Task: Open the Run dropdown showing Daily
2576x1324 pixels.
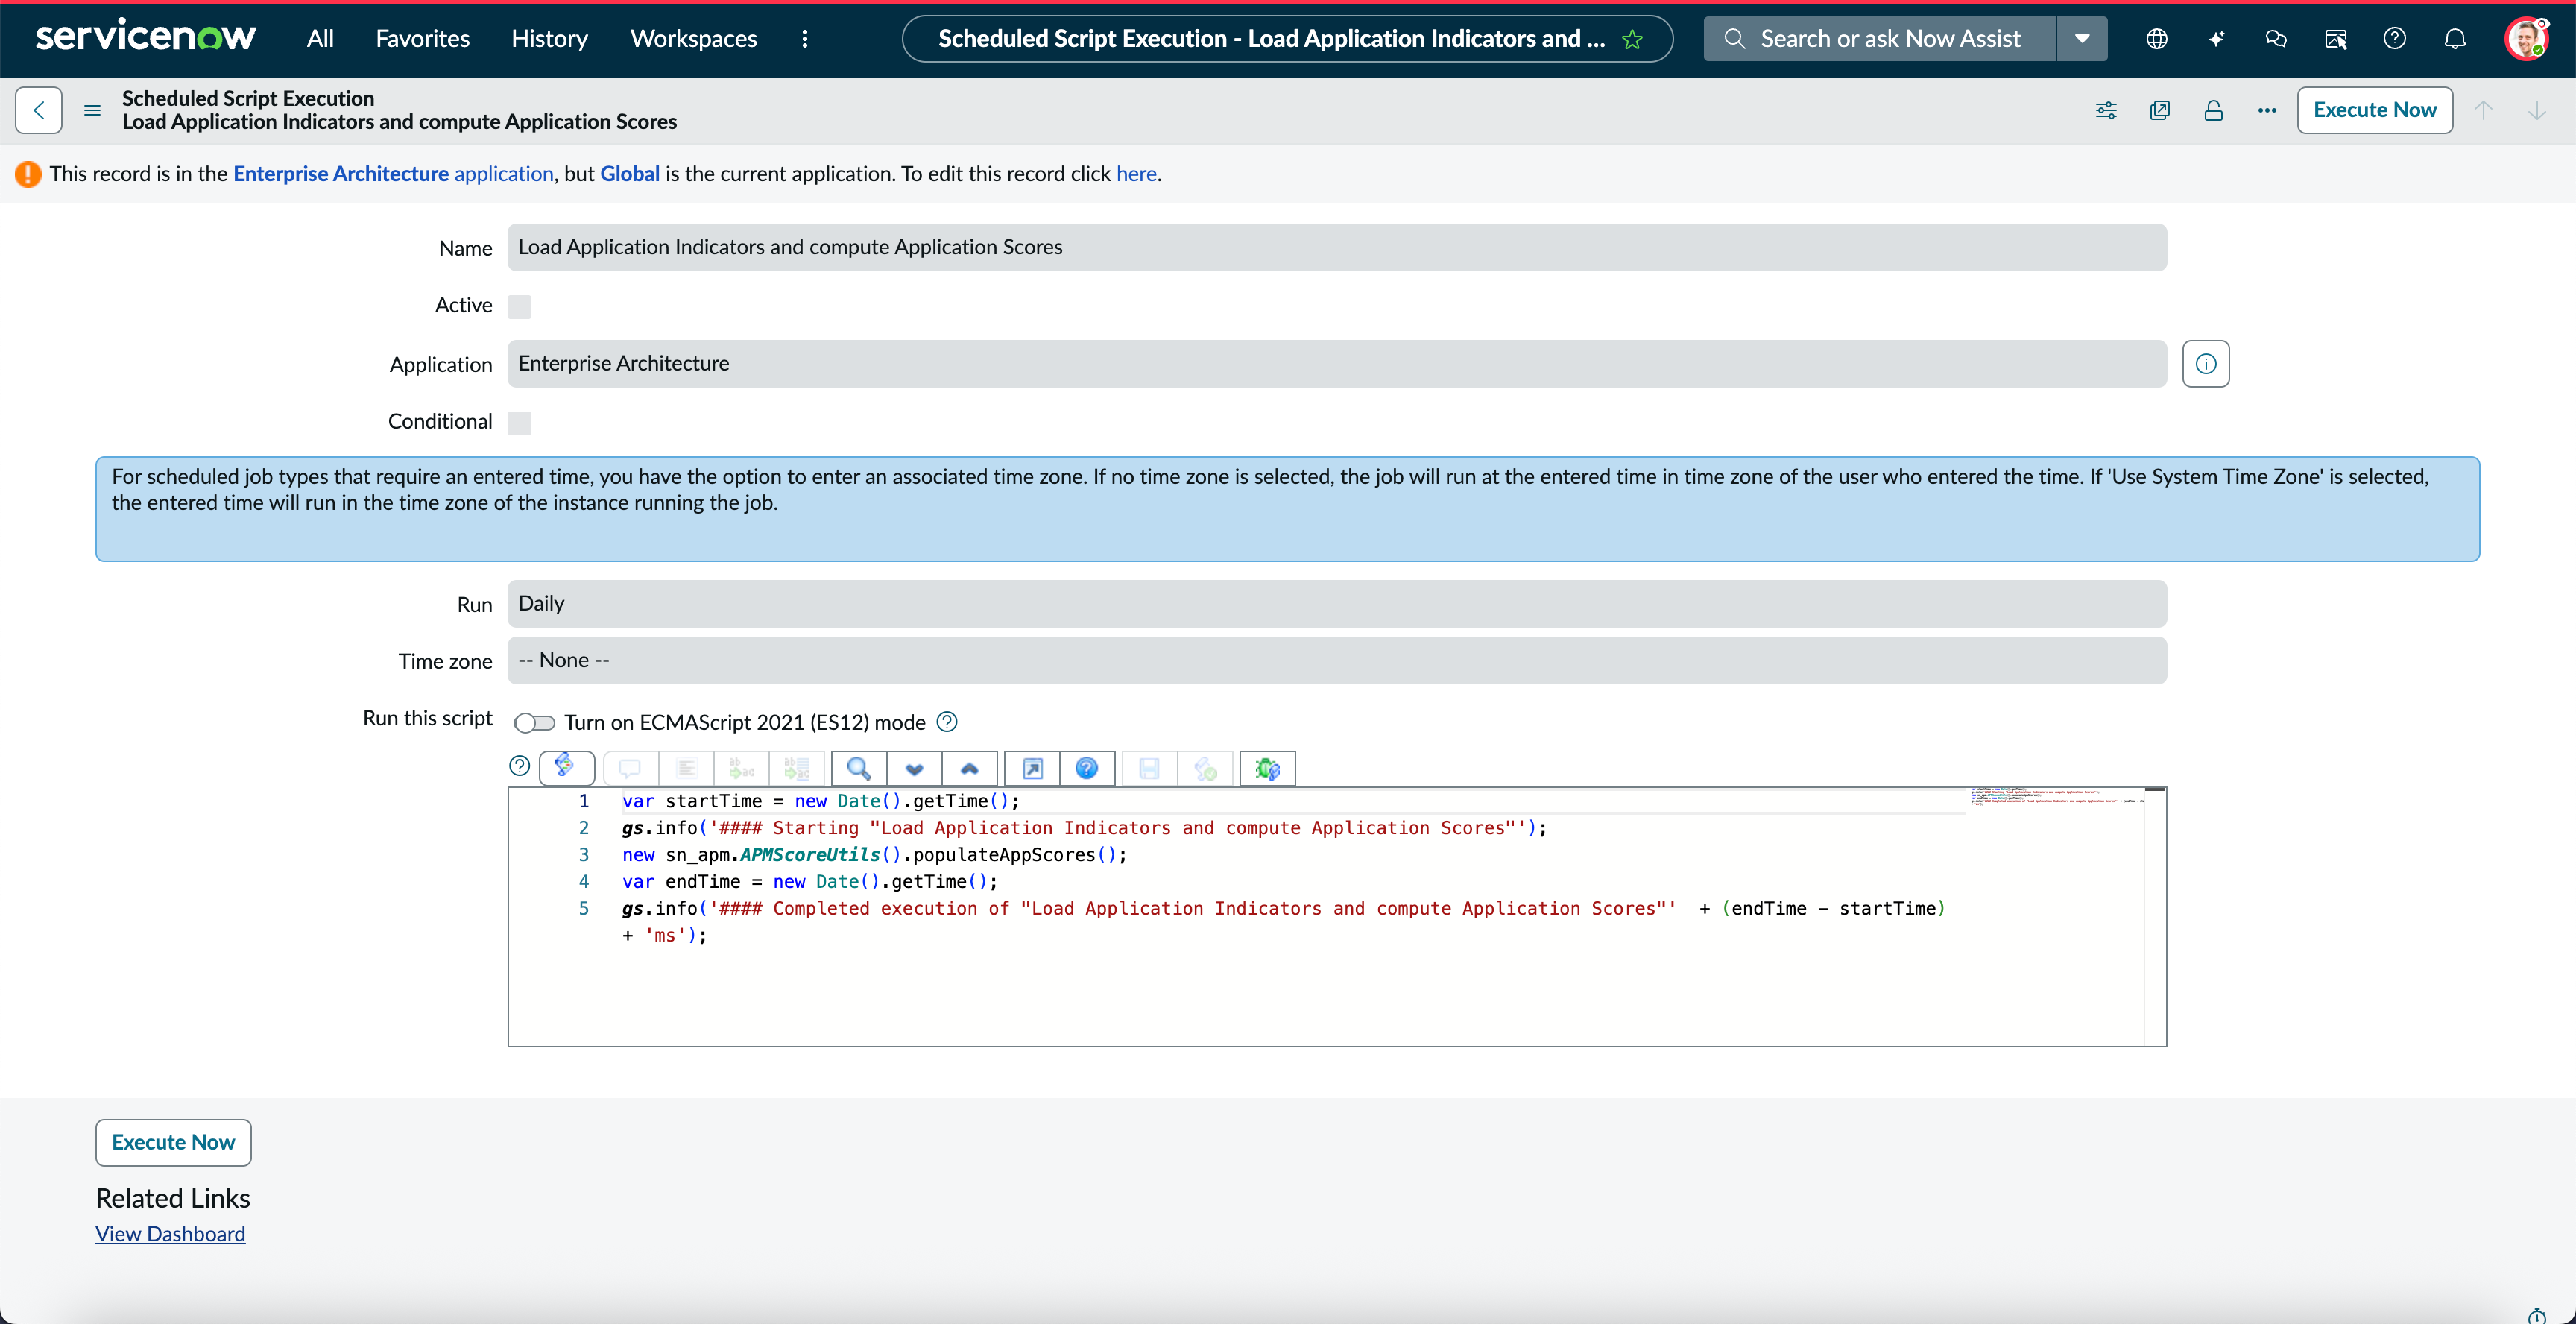Action: pyautogui.click(x=1336, y=604)
